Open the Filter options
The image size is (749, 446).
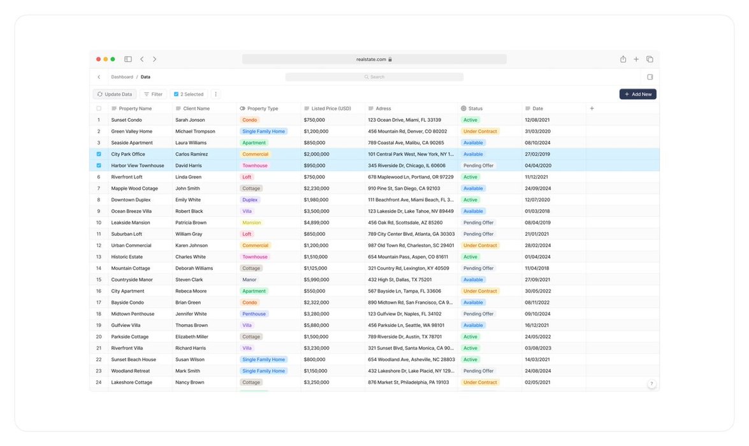pyautogui.click(x=153, y=94)
